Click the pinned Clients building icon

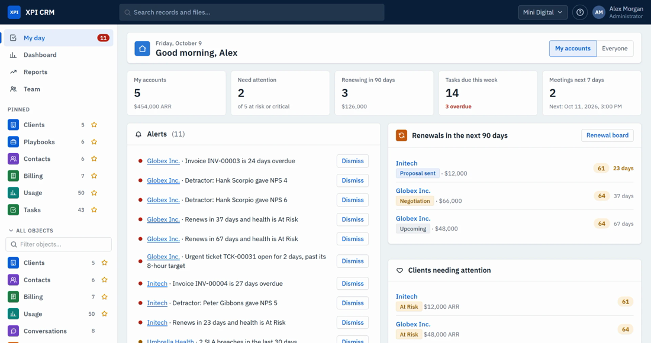pyautogui.click(x=13, y=125)
